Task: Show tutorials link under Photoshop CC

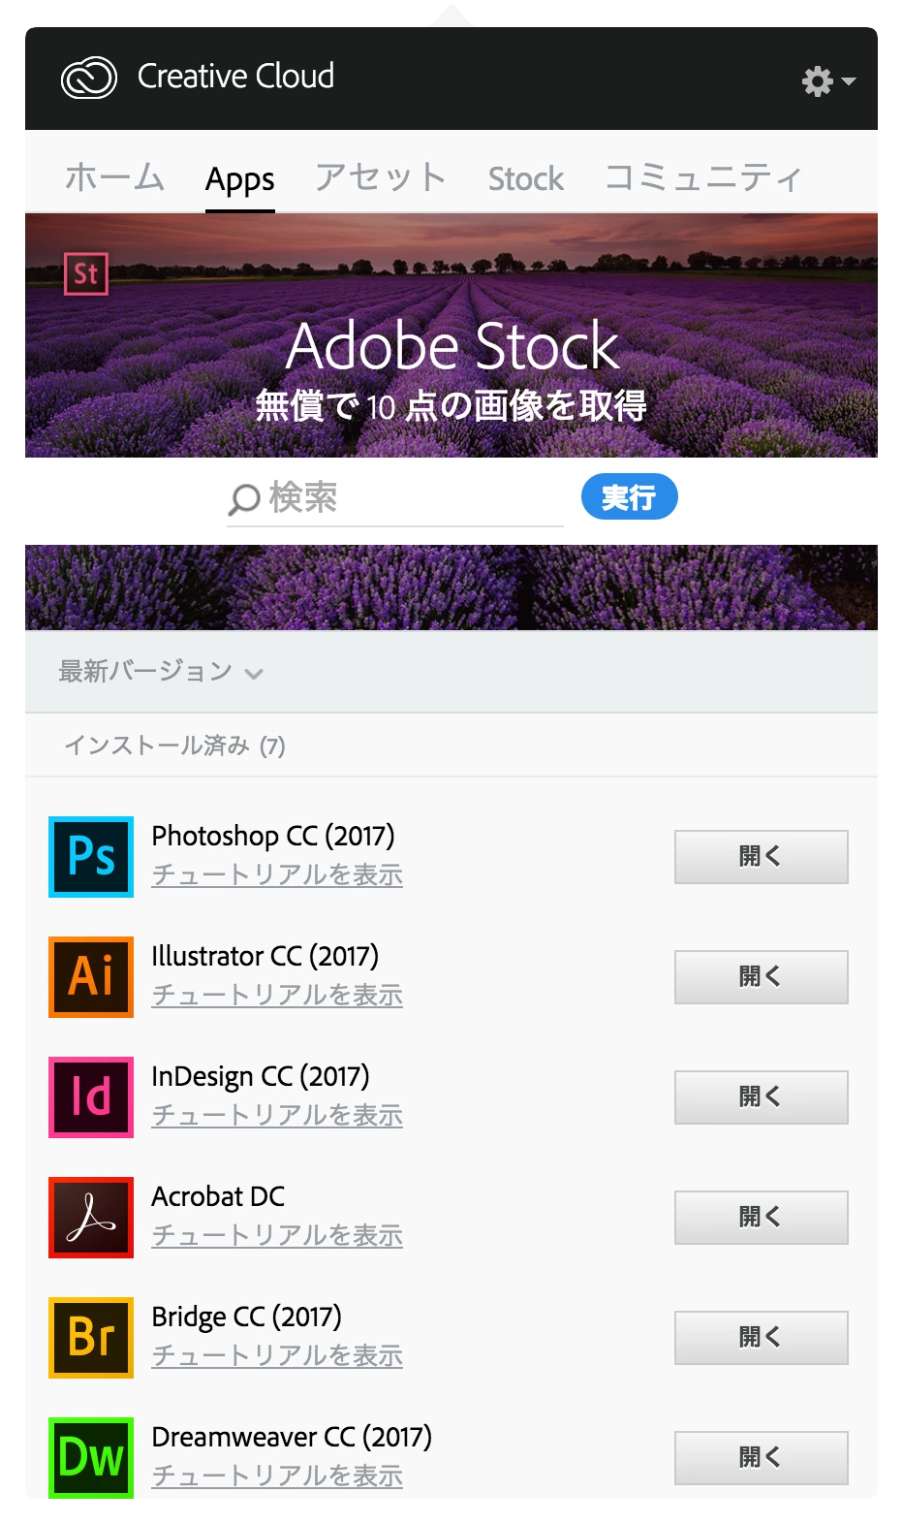Action: 277,875
